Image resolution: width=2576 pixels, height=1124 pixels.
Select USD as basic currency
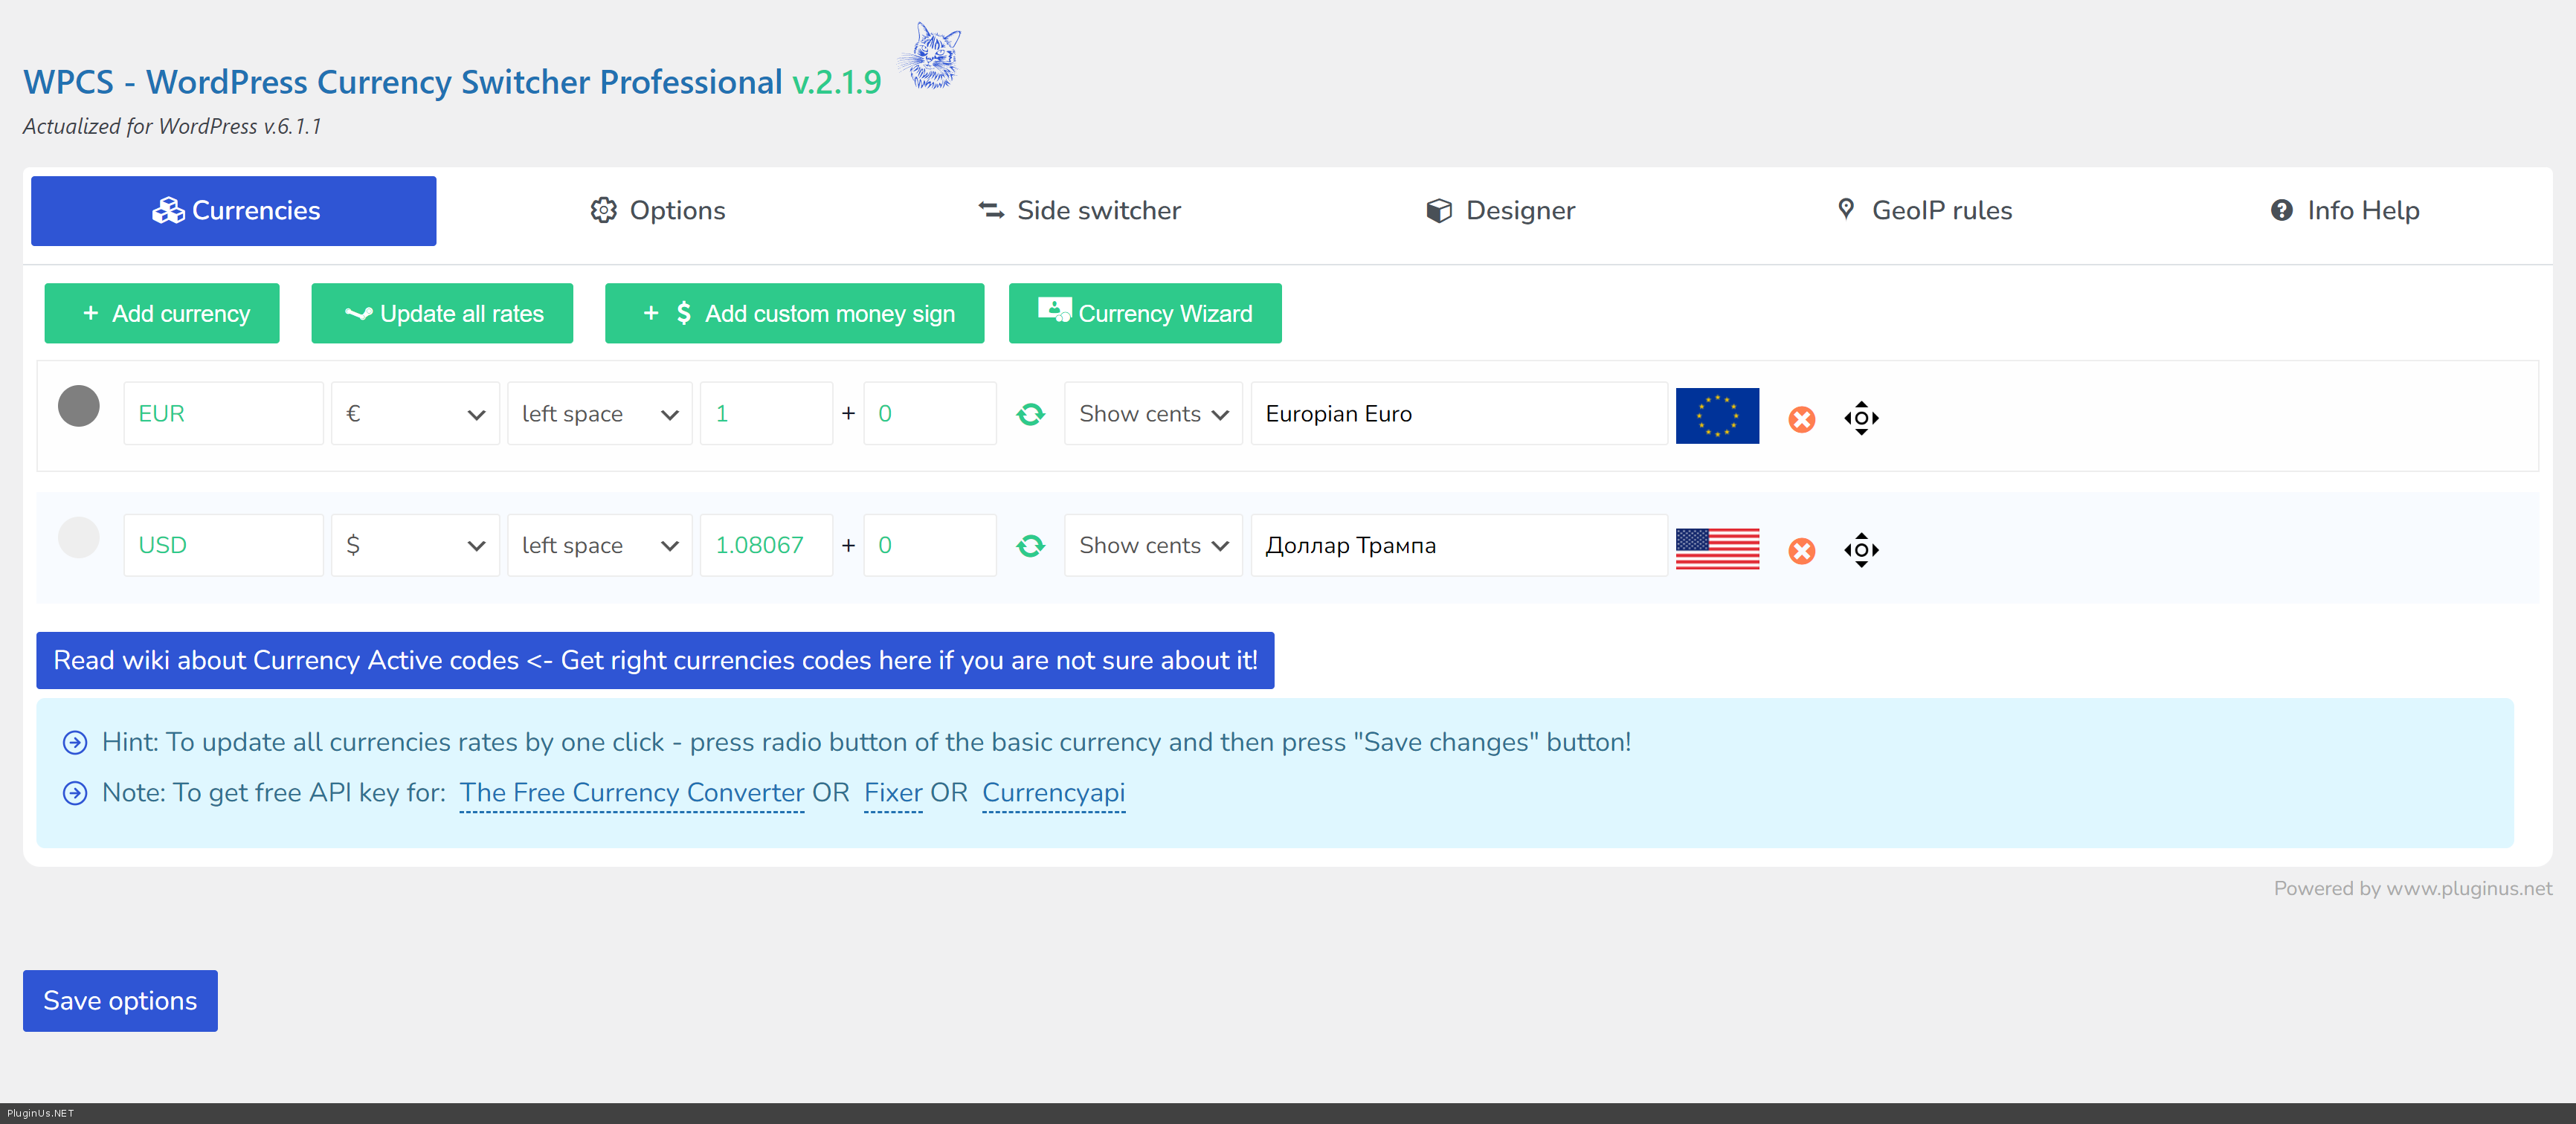click(79, 538)
